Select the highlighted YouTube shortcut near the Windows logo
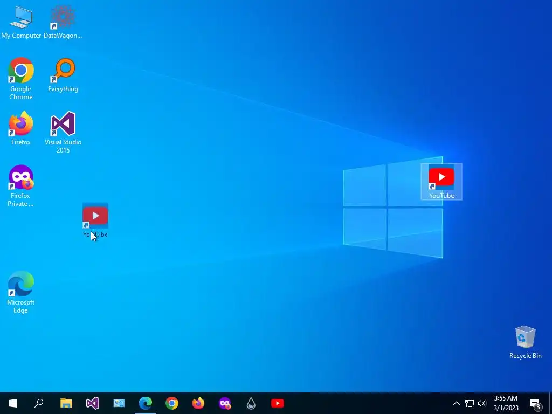The width and height of the screenshot is (552, 414). click(441, 182)
